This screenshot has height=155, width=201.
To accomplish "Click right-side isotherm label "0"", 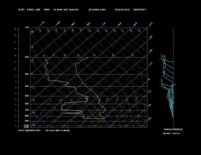I will click(x=149, y=80).
